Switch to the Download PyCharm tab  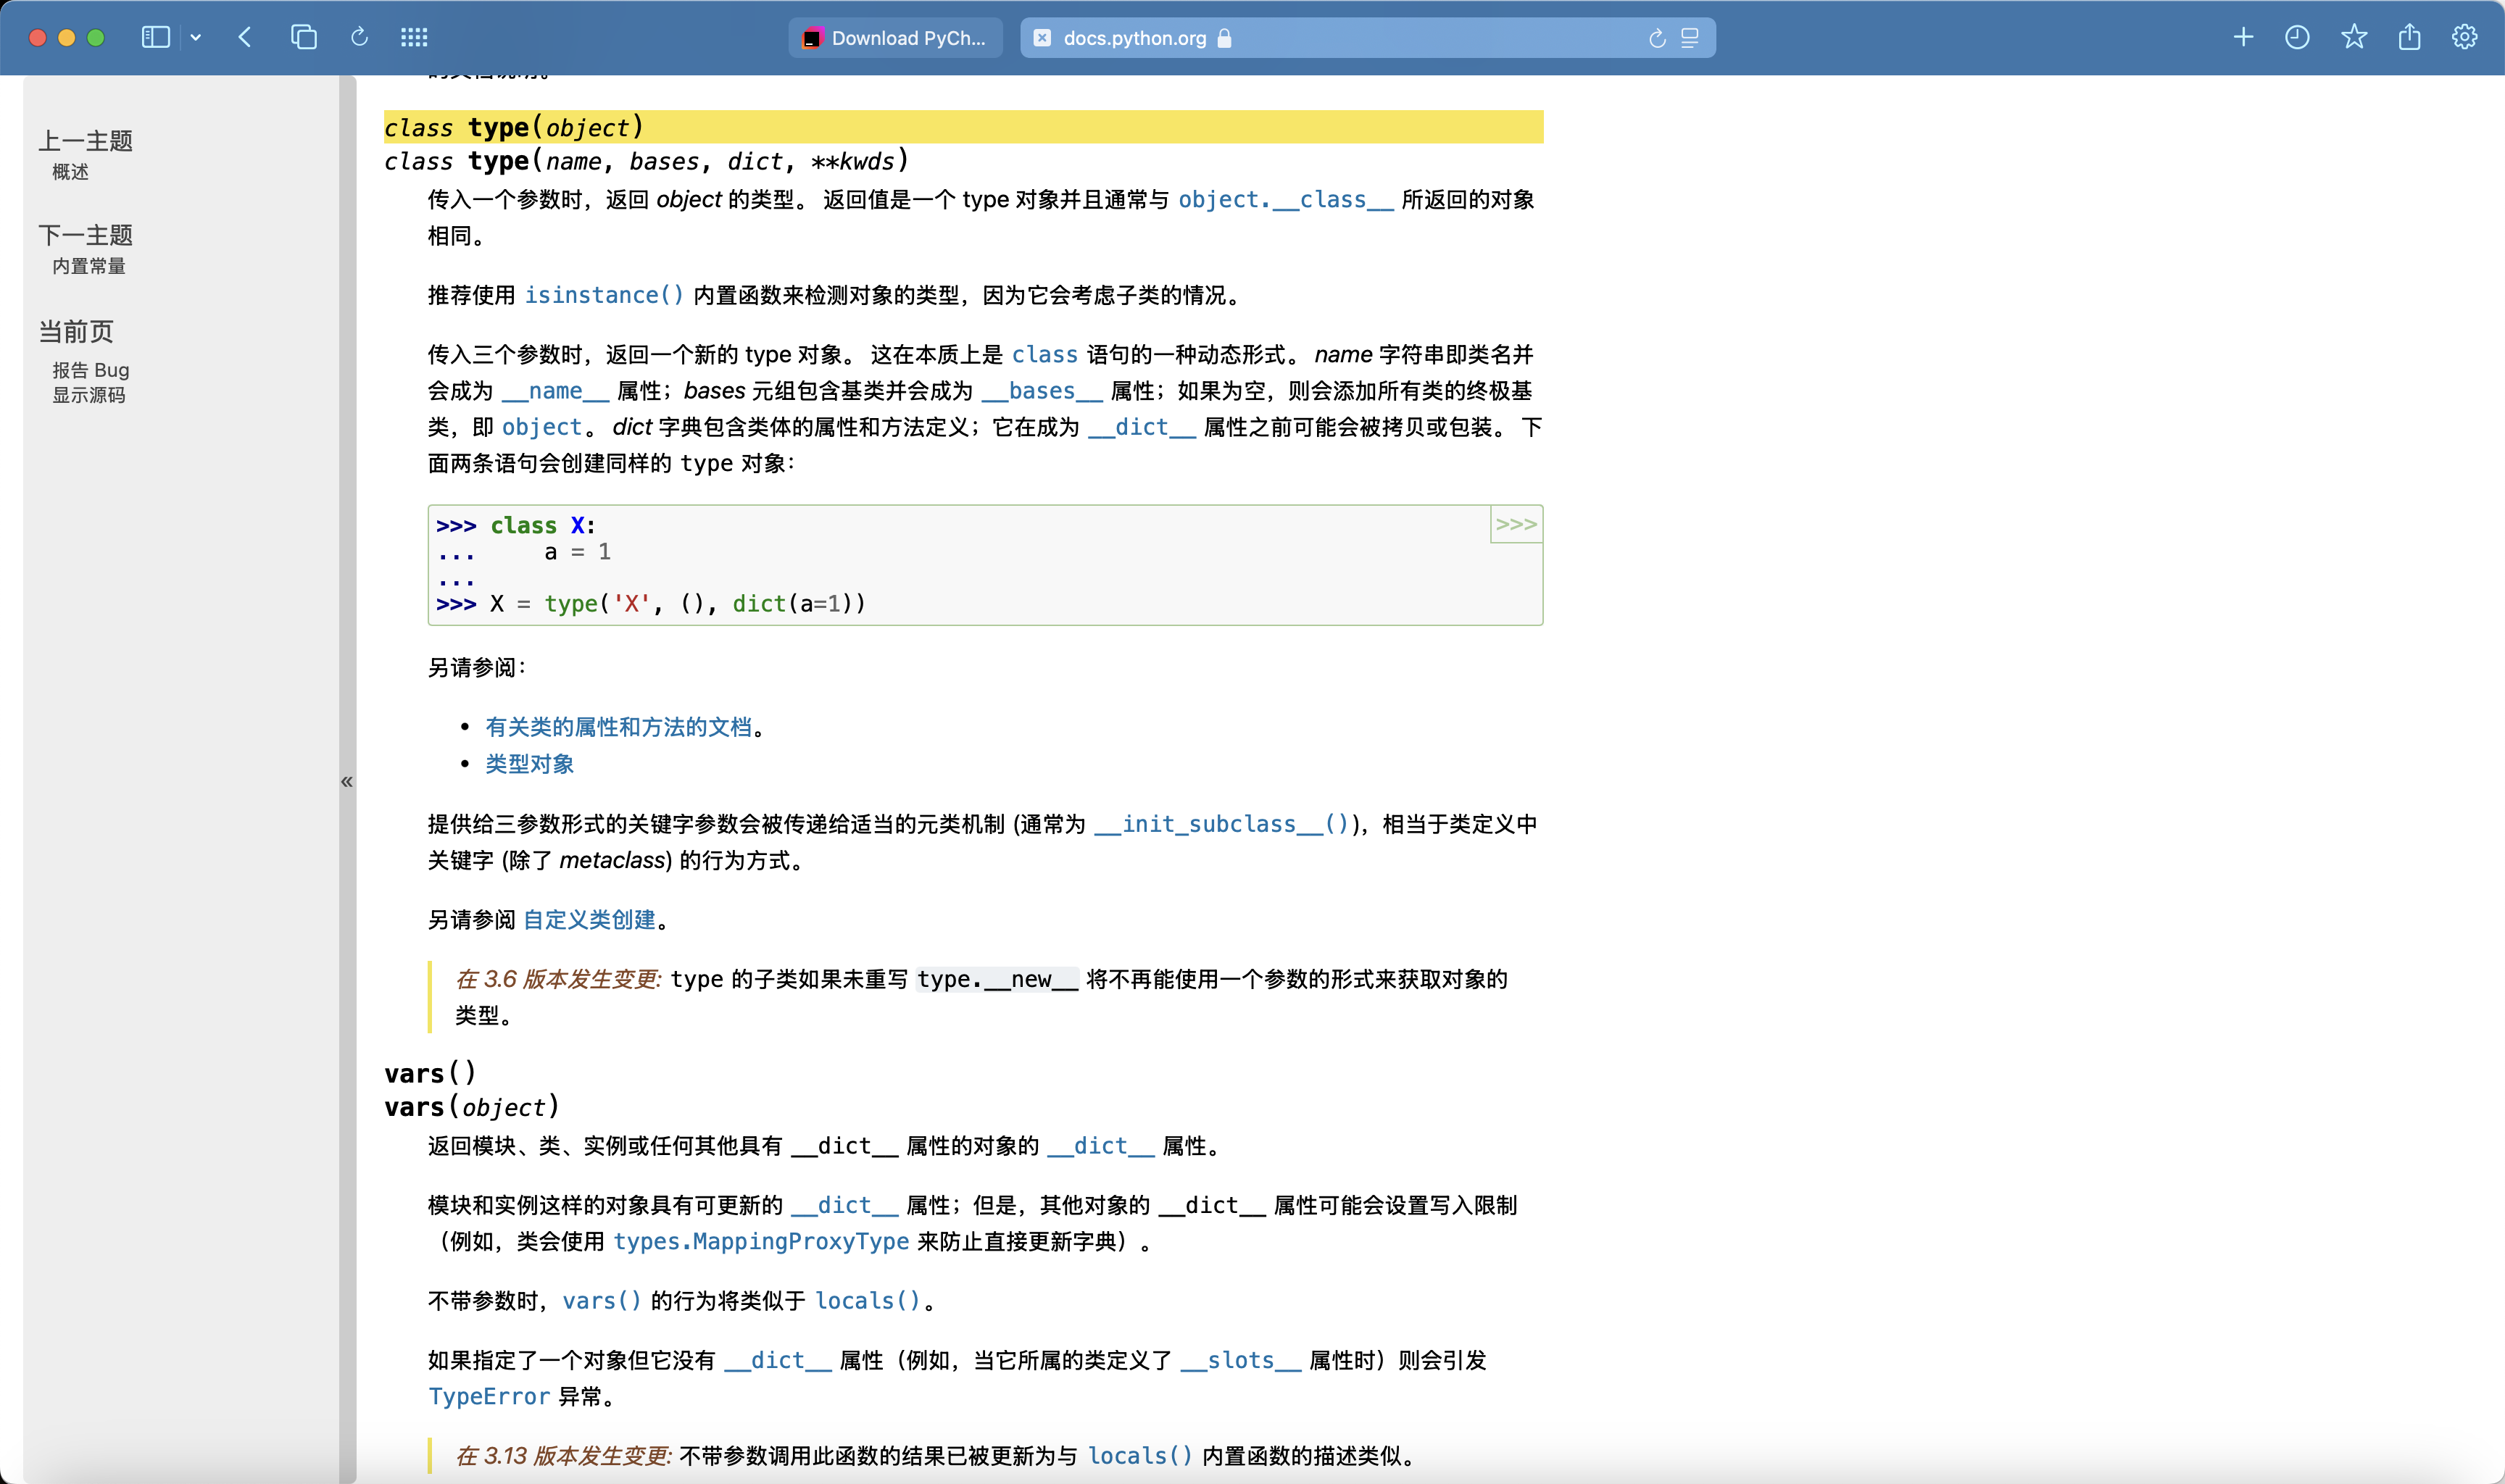point(896,38)
